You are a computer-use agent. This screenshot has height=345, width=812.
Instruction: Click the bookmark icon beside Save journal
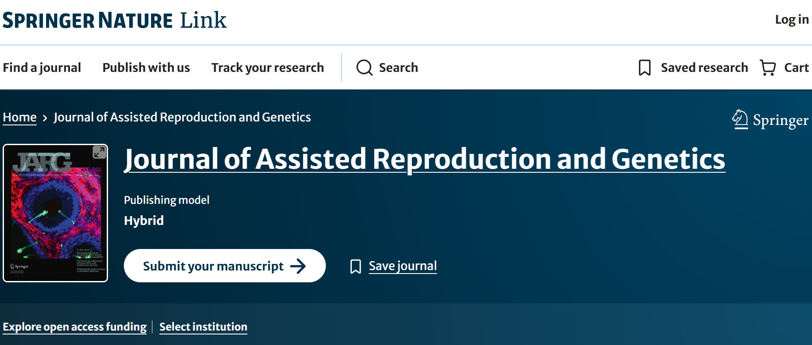356,266
